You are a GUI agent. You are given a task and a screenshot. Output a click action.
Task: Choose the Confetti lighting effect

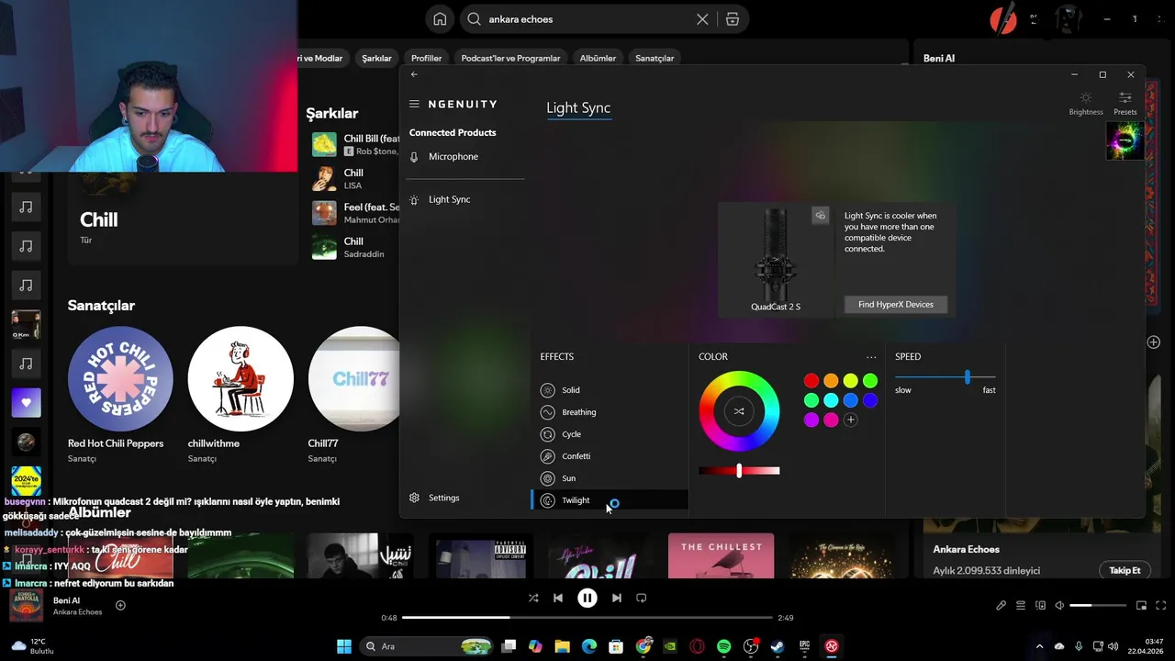pos(610,456)
